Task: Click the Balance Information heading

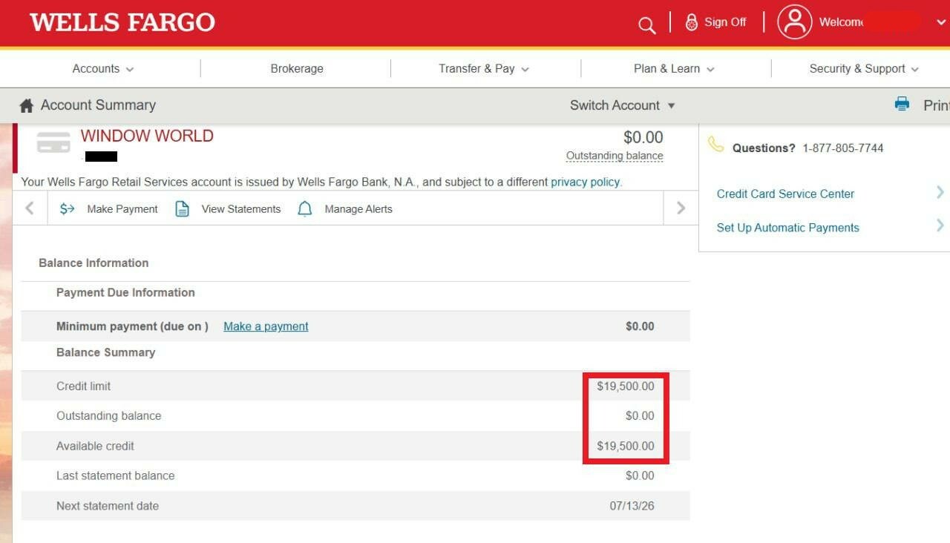Action: (x=94, y=263)
